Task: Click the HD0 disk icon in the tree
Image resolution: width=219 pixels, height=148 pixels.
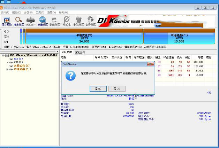Action: (7, 55)
